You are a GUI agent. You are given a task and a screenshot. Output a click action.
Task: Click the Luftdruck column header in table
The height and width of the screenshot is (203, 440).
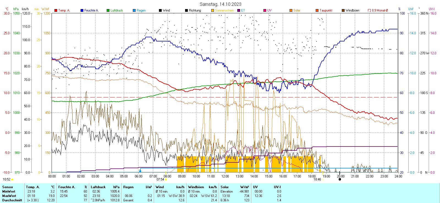pyautogui.click(x=98, y=187)
